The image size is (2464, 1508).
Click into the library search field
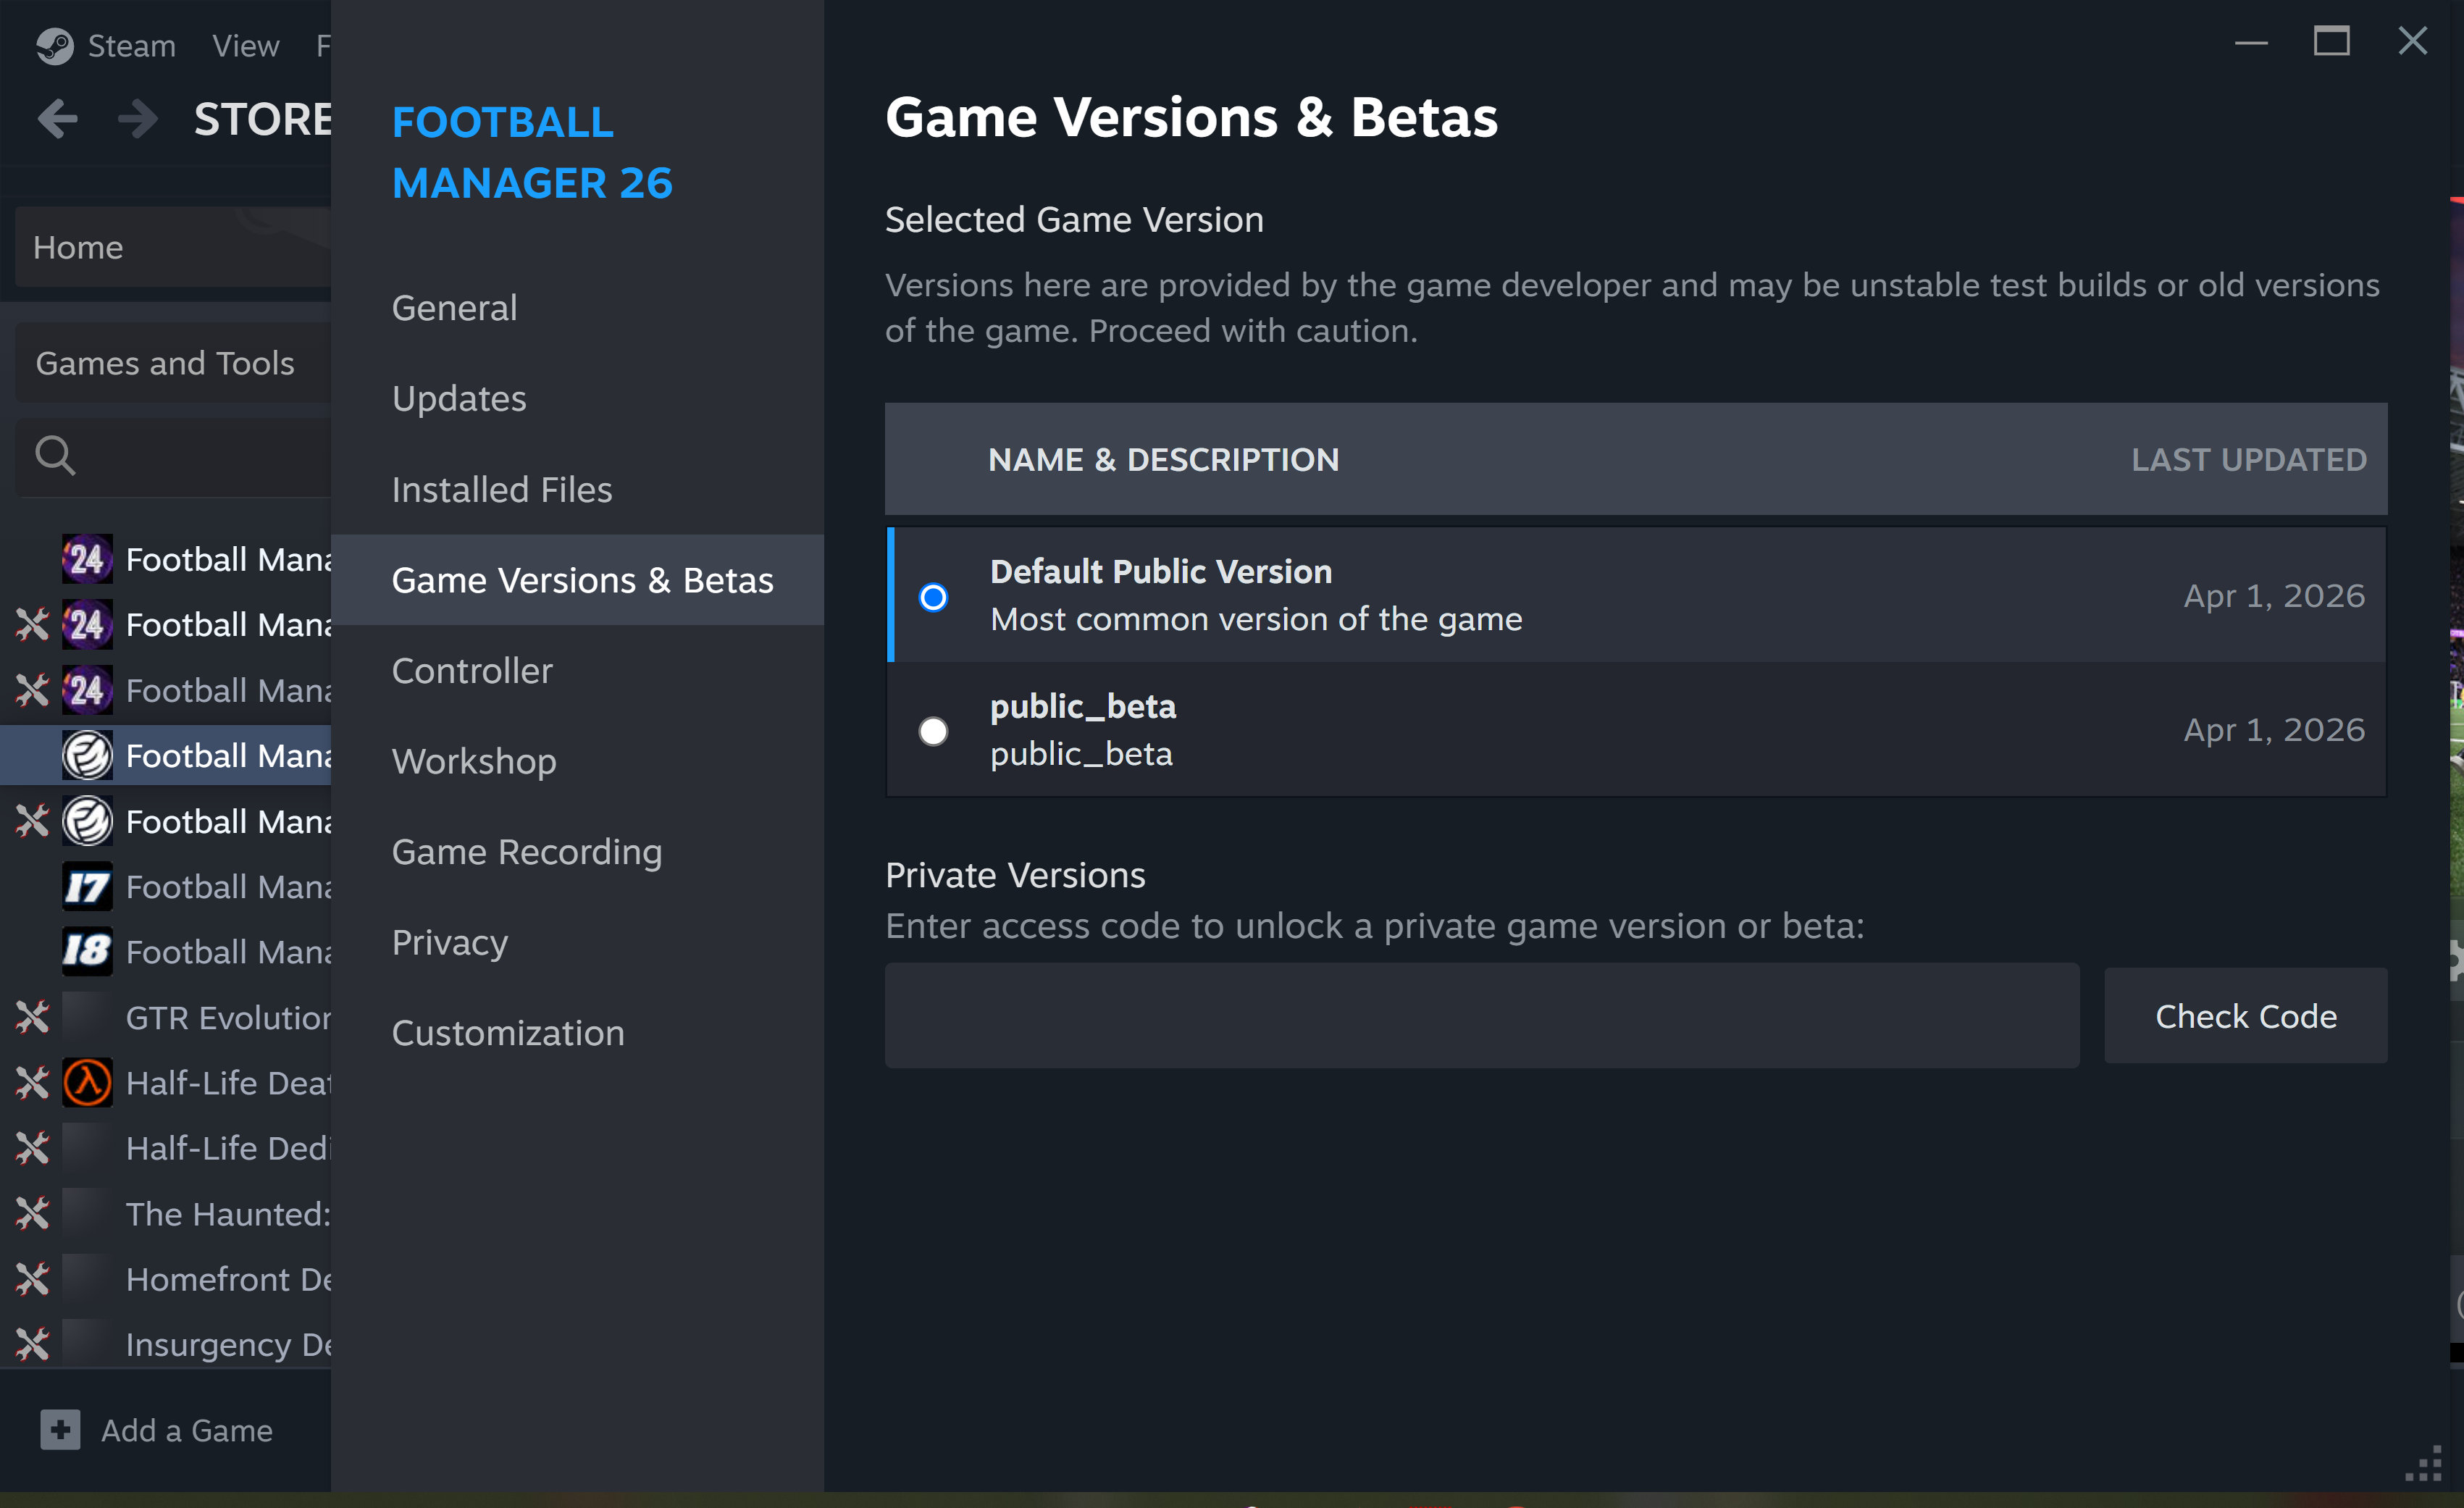pyautogui.click(x=173, y=456)
